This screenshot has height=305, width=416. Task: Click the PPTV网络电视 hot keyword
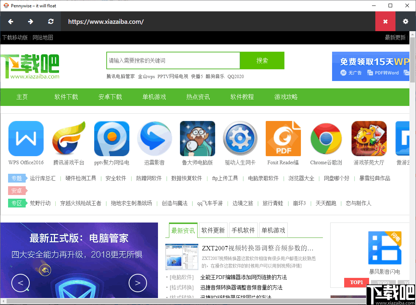point(173,77)
